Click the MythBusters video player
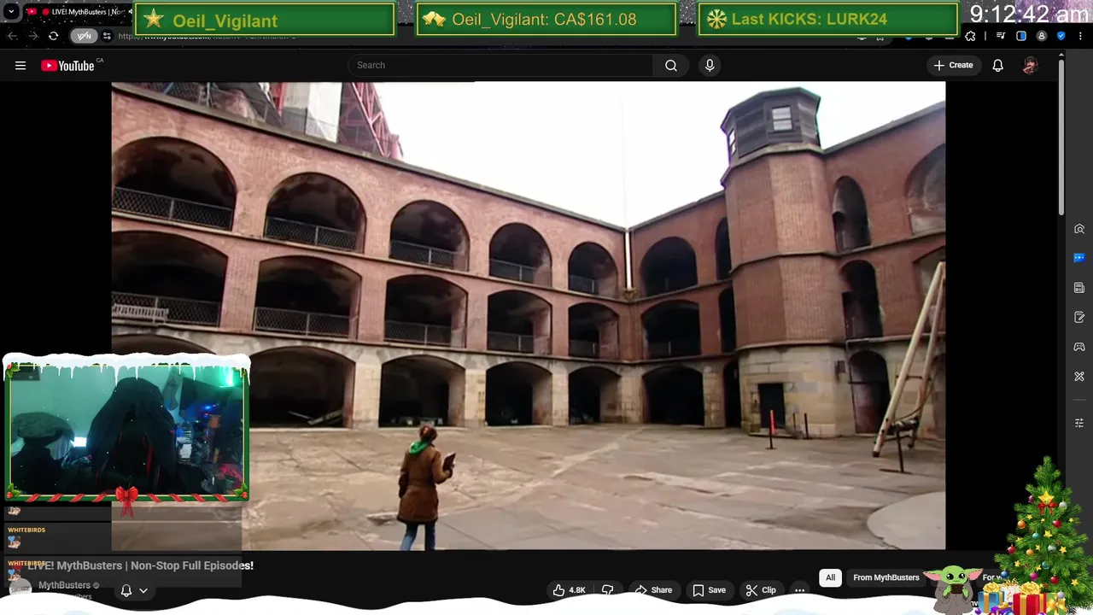Viewport: 1093px width, 615px height. coord(528,315)
